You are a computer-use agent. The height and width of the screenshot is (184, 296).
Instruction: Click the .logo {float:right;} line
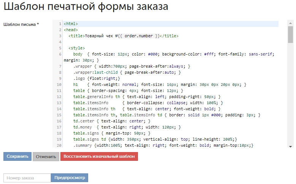(x=97, y=78)
